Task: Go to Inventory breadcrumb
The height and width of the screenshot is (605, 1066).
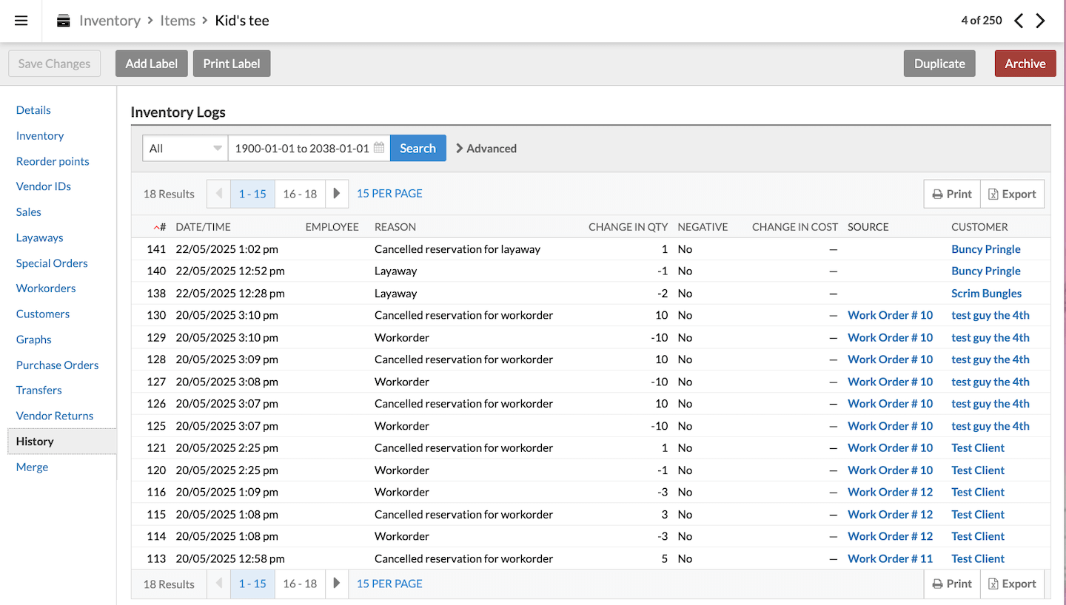Action: [110, 21]
